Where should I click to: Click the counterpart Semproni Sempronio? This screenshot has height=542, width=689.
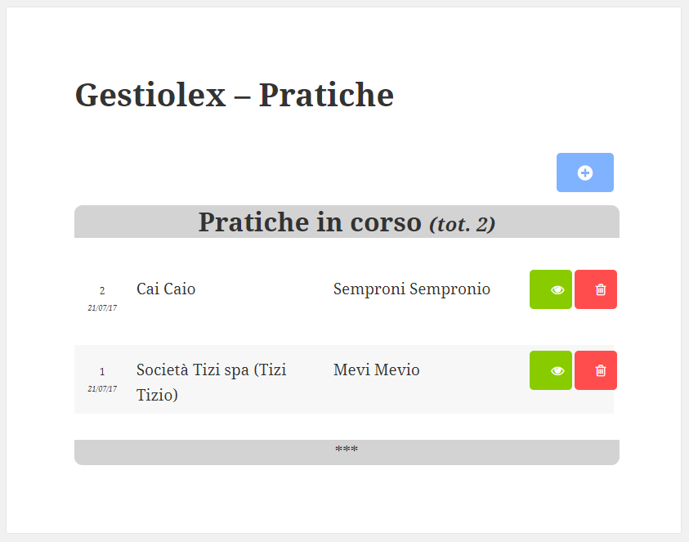(412, 289)
